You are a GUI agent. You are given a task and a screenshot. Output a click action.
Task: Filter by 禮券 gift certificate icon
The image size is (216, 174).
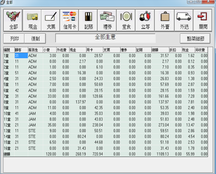(x=107, y=20)
